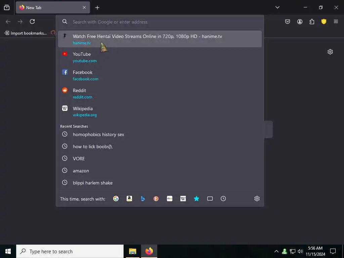Image resolution: width=344 pixels, height=258 pixels.
Task: Select the Facebook suggestion
Action: 160,75
